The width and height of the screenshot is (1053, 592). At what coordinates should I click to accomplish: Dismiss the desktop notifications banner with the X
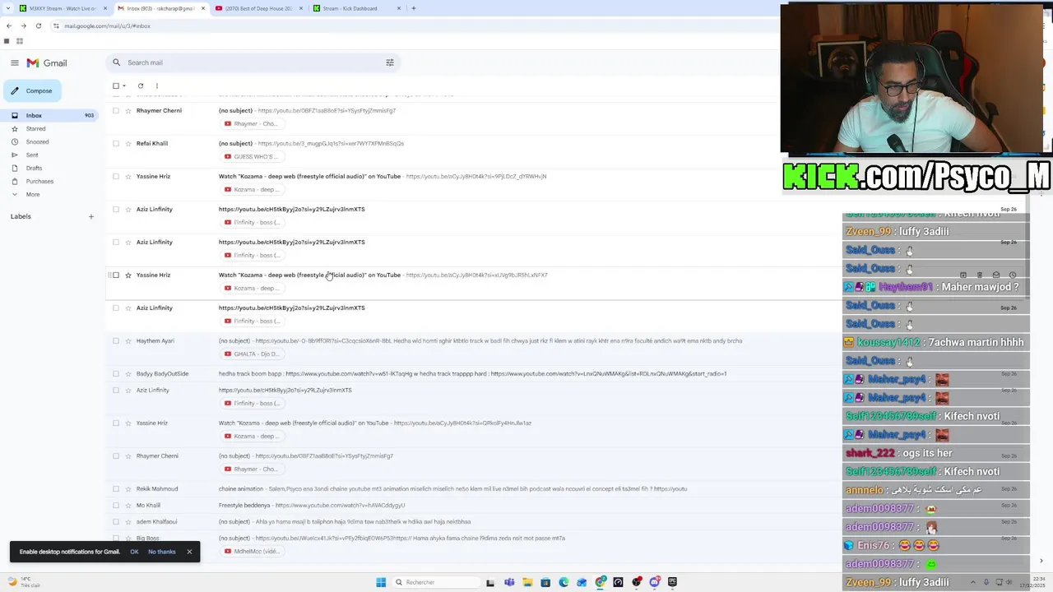coord(189,552)
